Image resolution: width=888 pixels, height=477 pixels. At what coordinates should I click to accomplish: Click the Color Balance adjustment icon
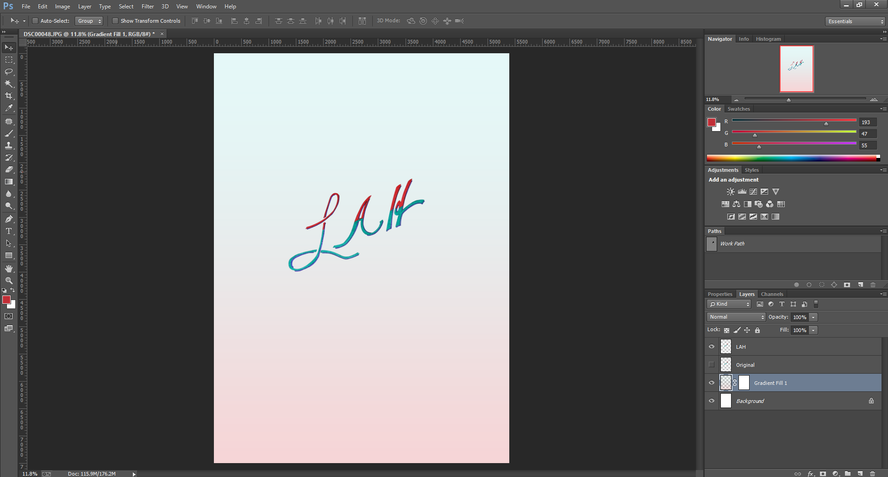coord(737,204)
